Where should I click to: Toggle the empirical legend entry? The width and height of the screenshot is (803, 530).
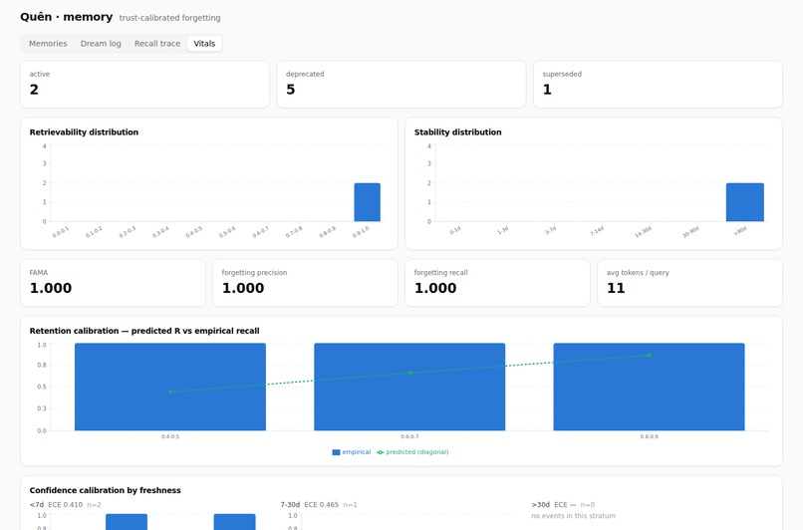352,452
